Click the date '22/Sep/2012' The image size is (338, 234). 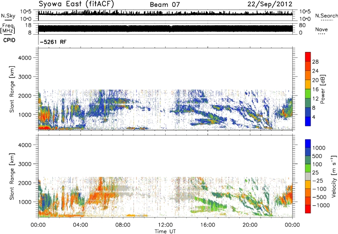pos(270,4)
